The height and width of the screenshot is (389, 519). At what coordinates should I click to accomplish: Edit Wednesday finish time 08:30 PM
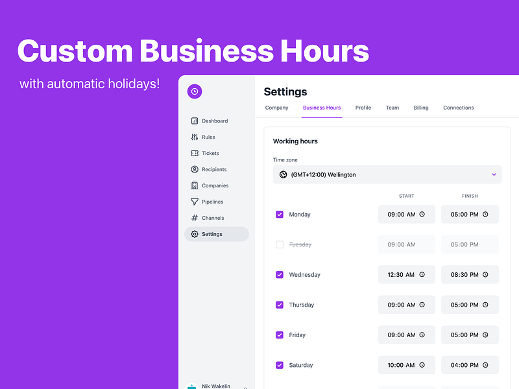pyautogui.click(x=470, y=274)
